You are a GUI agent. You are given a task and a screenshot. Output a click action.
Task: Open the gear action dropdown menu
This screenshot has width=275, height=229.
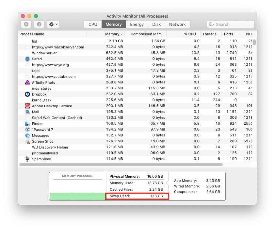[x=53, y=24]
